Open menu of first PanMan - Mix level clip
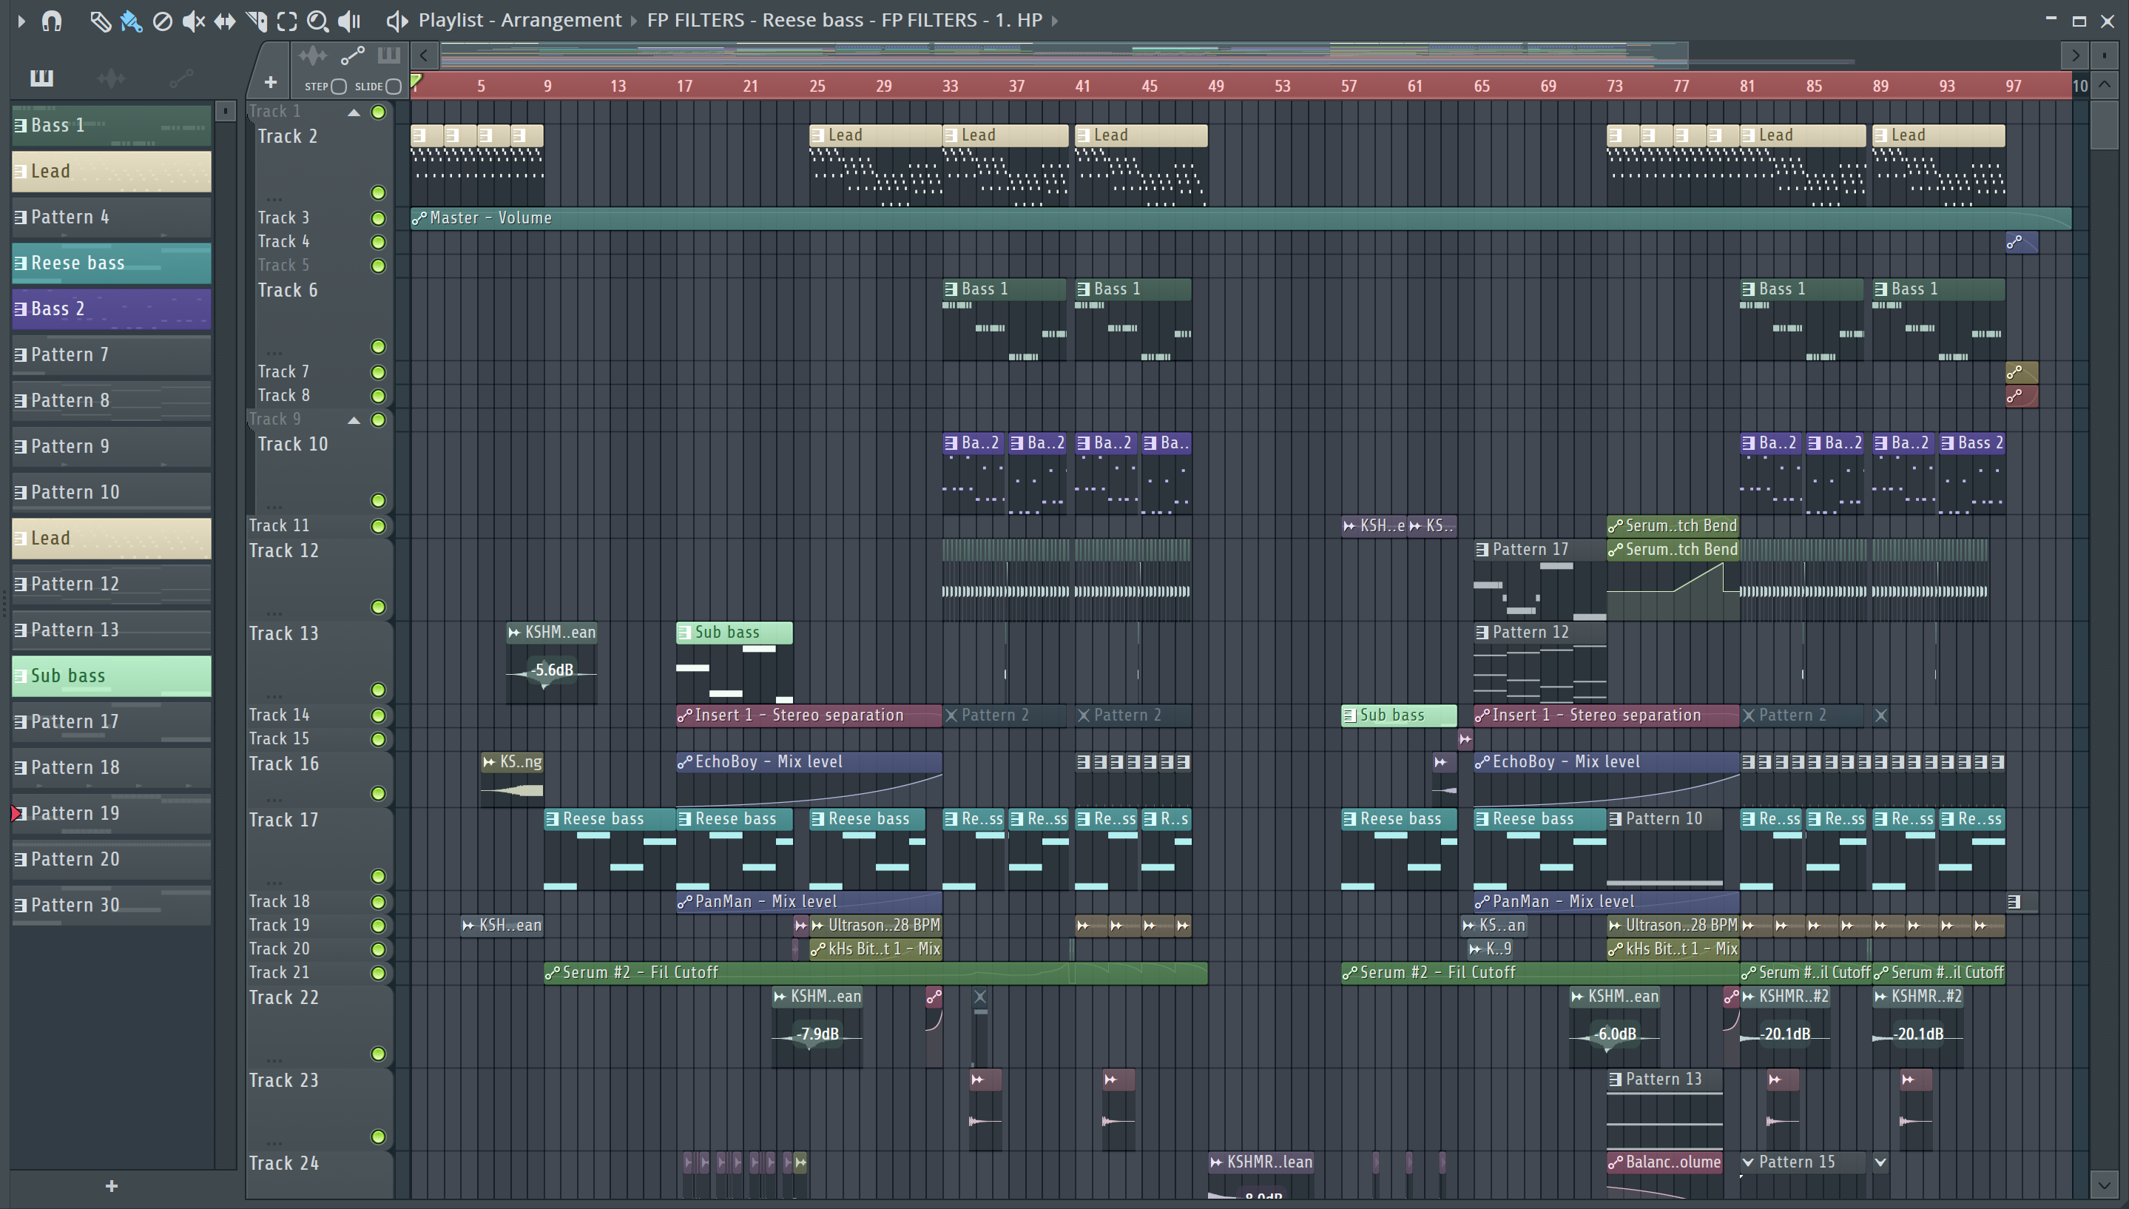 point(685,902)
